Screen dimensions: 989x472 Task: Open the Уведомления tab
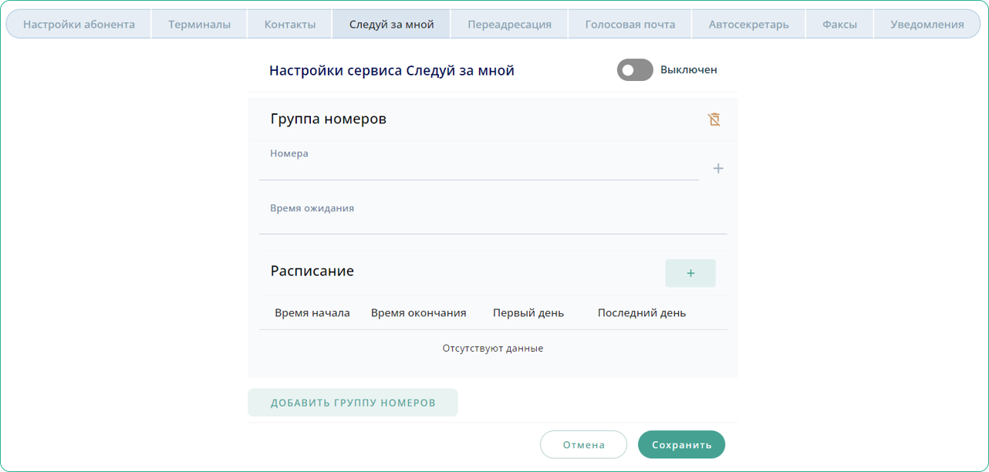(x=927, y=24)
